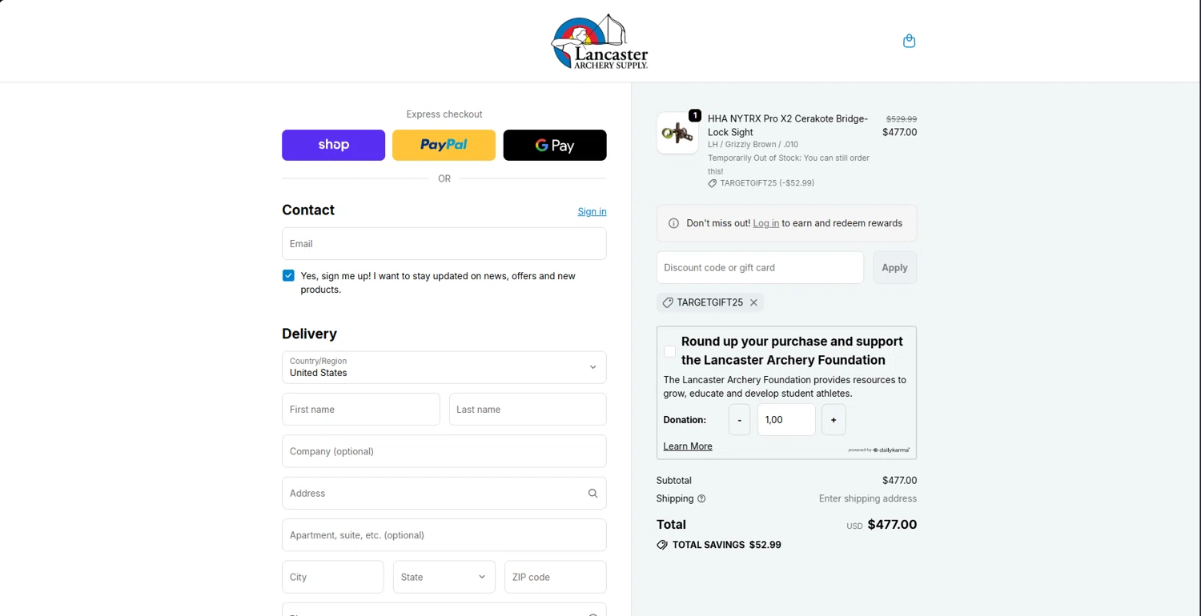
Task: Pay with PayPal express checkout
Action: pyautogui.click(x=444, y=145)
